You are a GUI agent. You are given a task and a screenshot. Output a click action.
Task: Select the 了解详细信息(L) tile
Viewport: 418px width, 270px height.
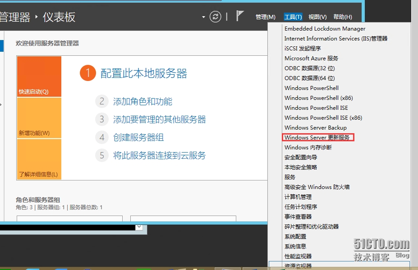click(x=39, y=159)
